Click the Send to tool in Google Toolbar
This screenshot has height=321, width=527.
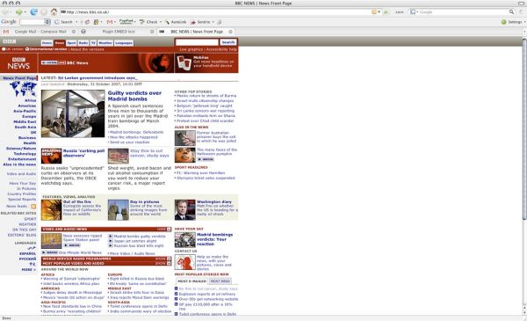[x=200, y=22]
